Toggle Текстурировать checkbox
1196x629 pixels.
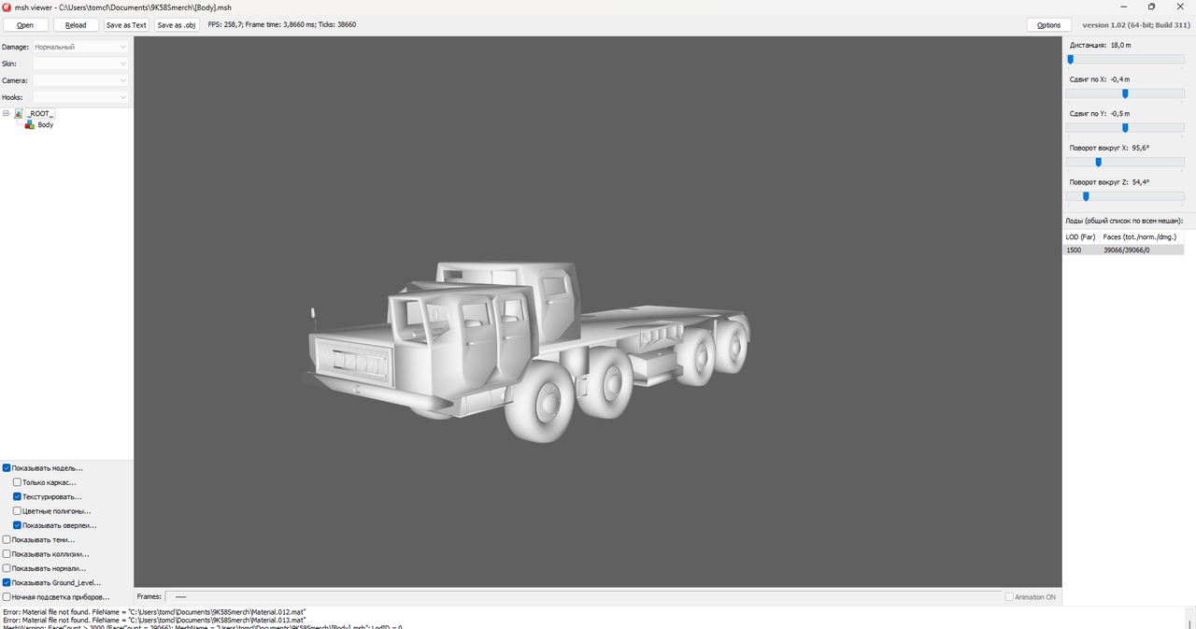[x=17, y=497]
